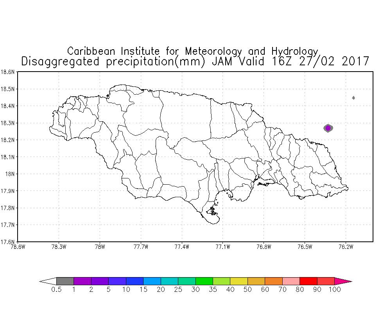The image size is (391, 313).
Task: Select the pink 70–80 mm legend swatch
Action: [x=291, y=281]
